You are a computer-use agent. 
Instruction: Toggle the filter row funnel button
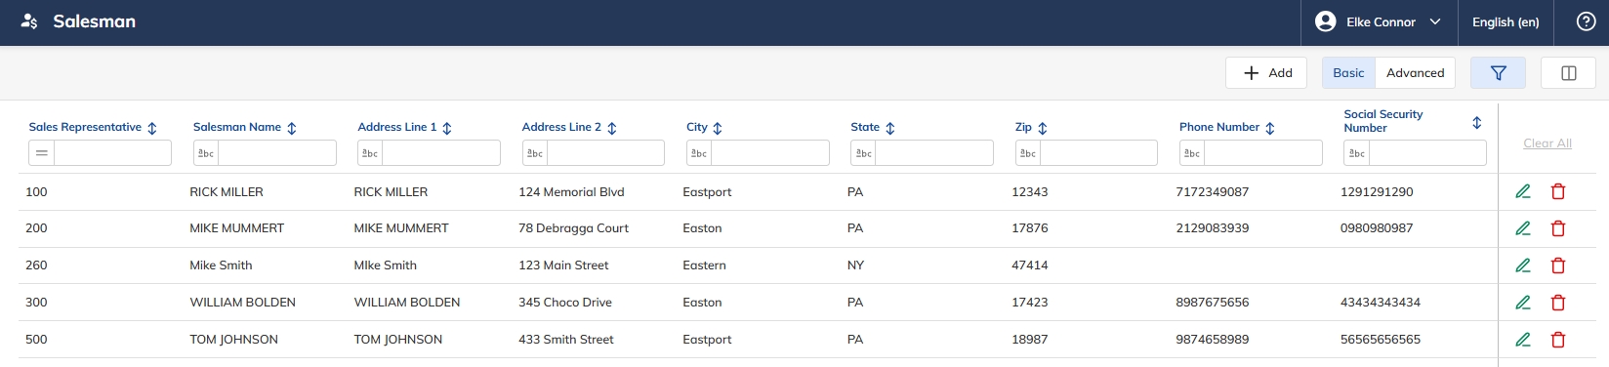click(1498, 73)
